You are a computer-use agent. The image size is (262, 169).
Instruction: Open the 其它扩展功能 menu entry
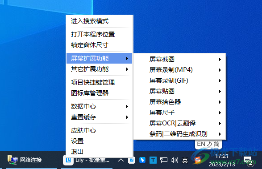(100, 69)
